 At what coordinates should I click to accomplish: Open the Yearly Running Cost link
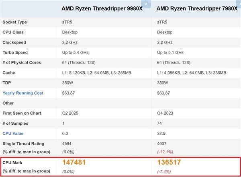click(23, 93)
